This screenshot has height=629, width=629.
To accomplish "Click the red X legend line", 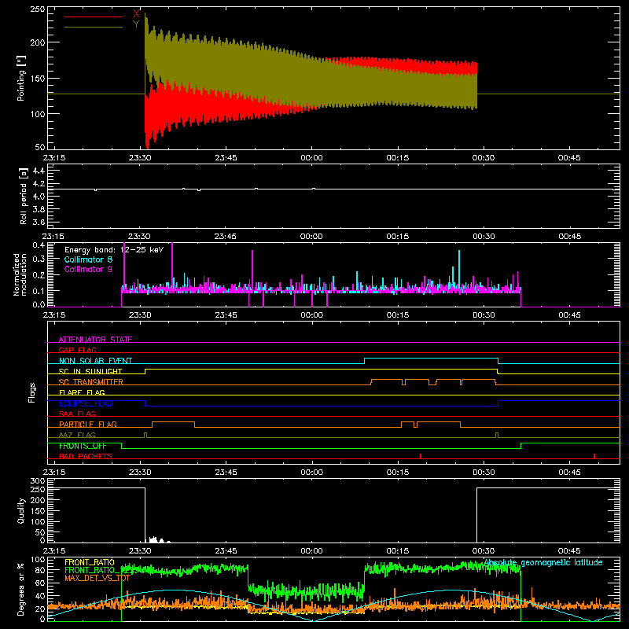I will coord(94,17).
